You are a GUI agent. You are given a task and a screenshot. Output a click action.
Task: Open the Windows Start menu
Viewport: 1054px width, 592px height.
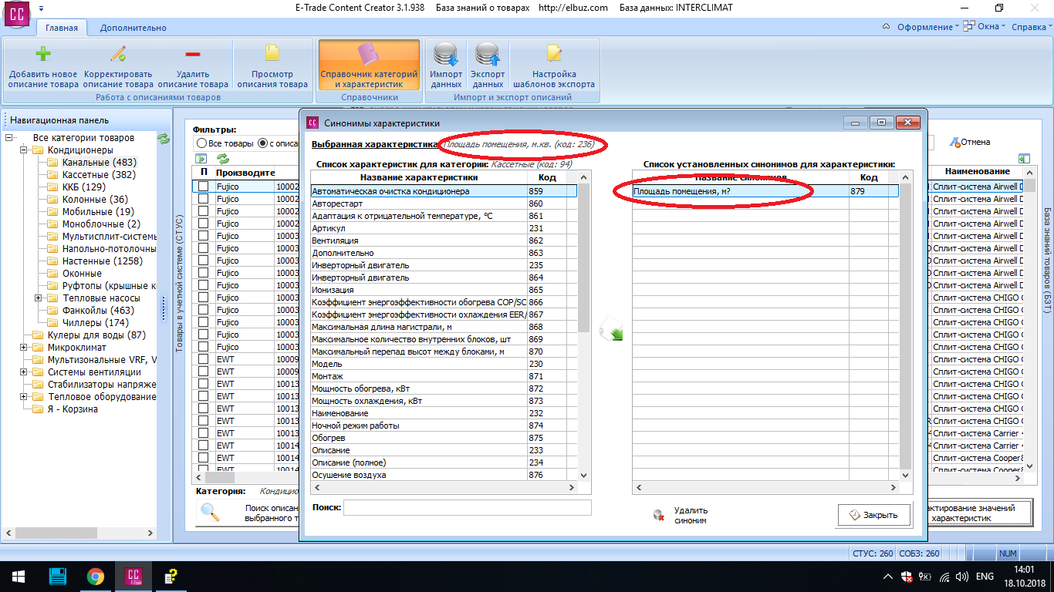click(19, 577)
